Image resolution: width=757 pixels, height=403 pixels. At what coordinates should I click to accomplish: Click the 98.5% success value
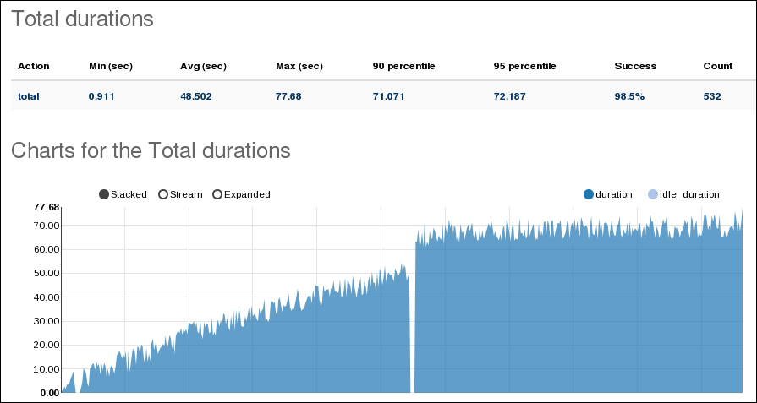(x=629, y=96)
